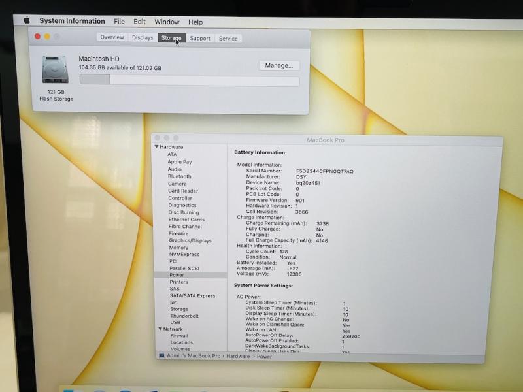Select the highlighted Power row in the sidebar
Viewport: 523px width, 392px height.
[x=190, y=275]
